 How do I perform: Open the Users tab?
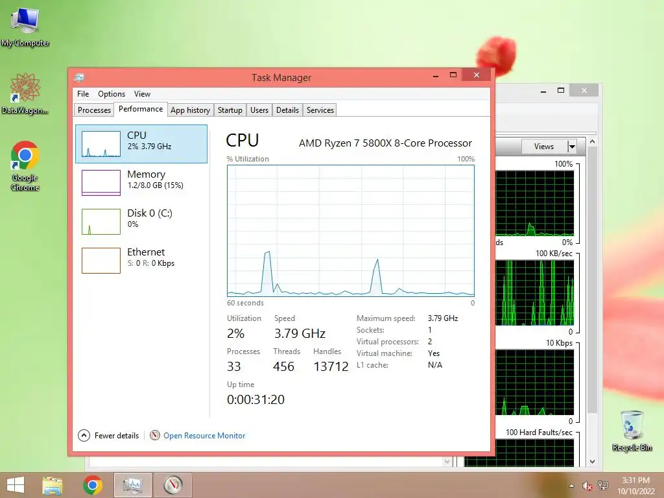tap(259, 110)
